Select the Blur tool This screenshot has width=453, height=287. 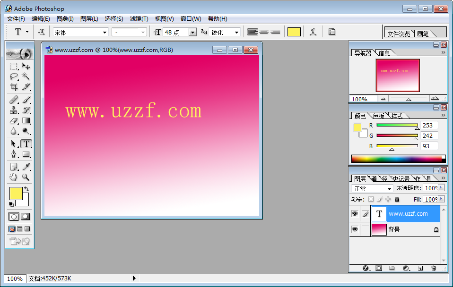point(14,131)
